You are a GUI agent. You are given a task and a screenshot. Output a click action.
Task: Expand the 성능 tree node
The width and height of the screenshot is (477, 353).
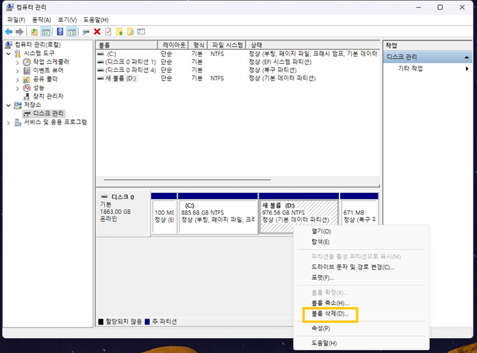point(17,88)
